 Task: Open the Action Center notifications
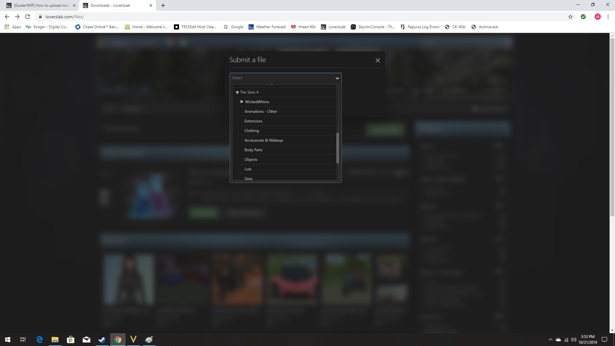604,340
